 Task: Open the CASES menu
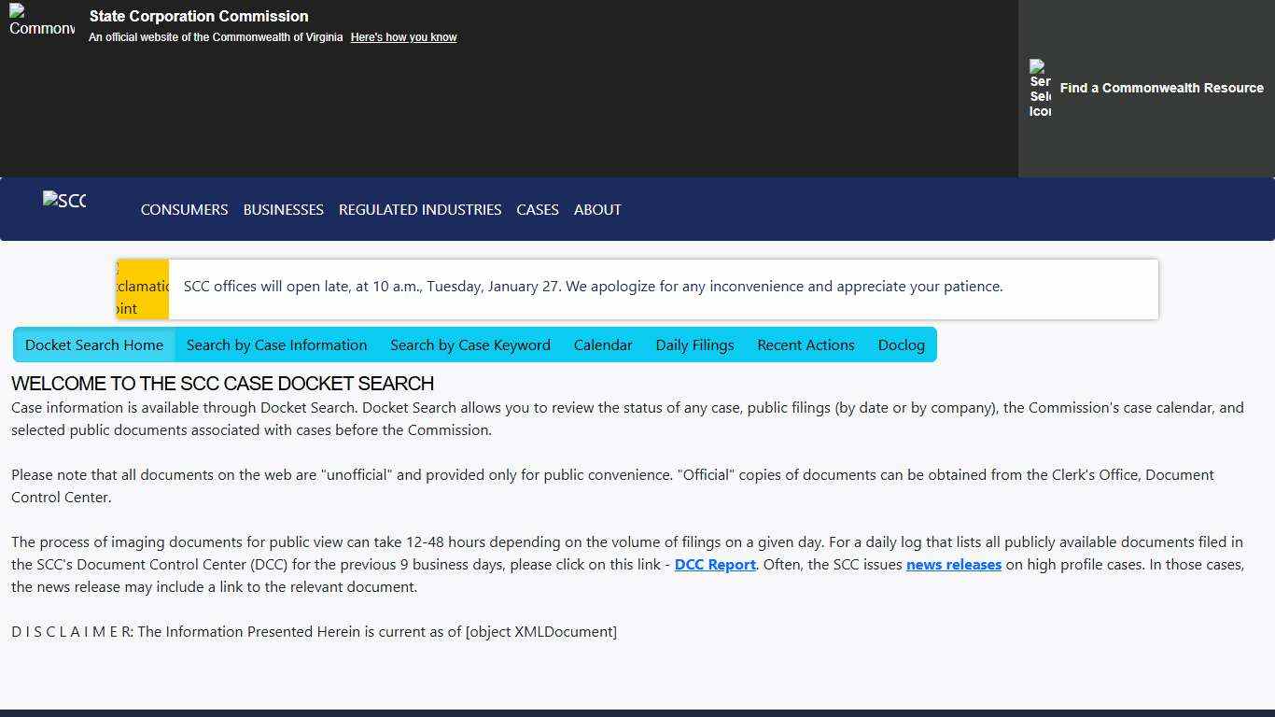click(537, 209)
